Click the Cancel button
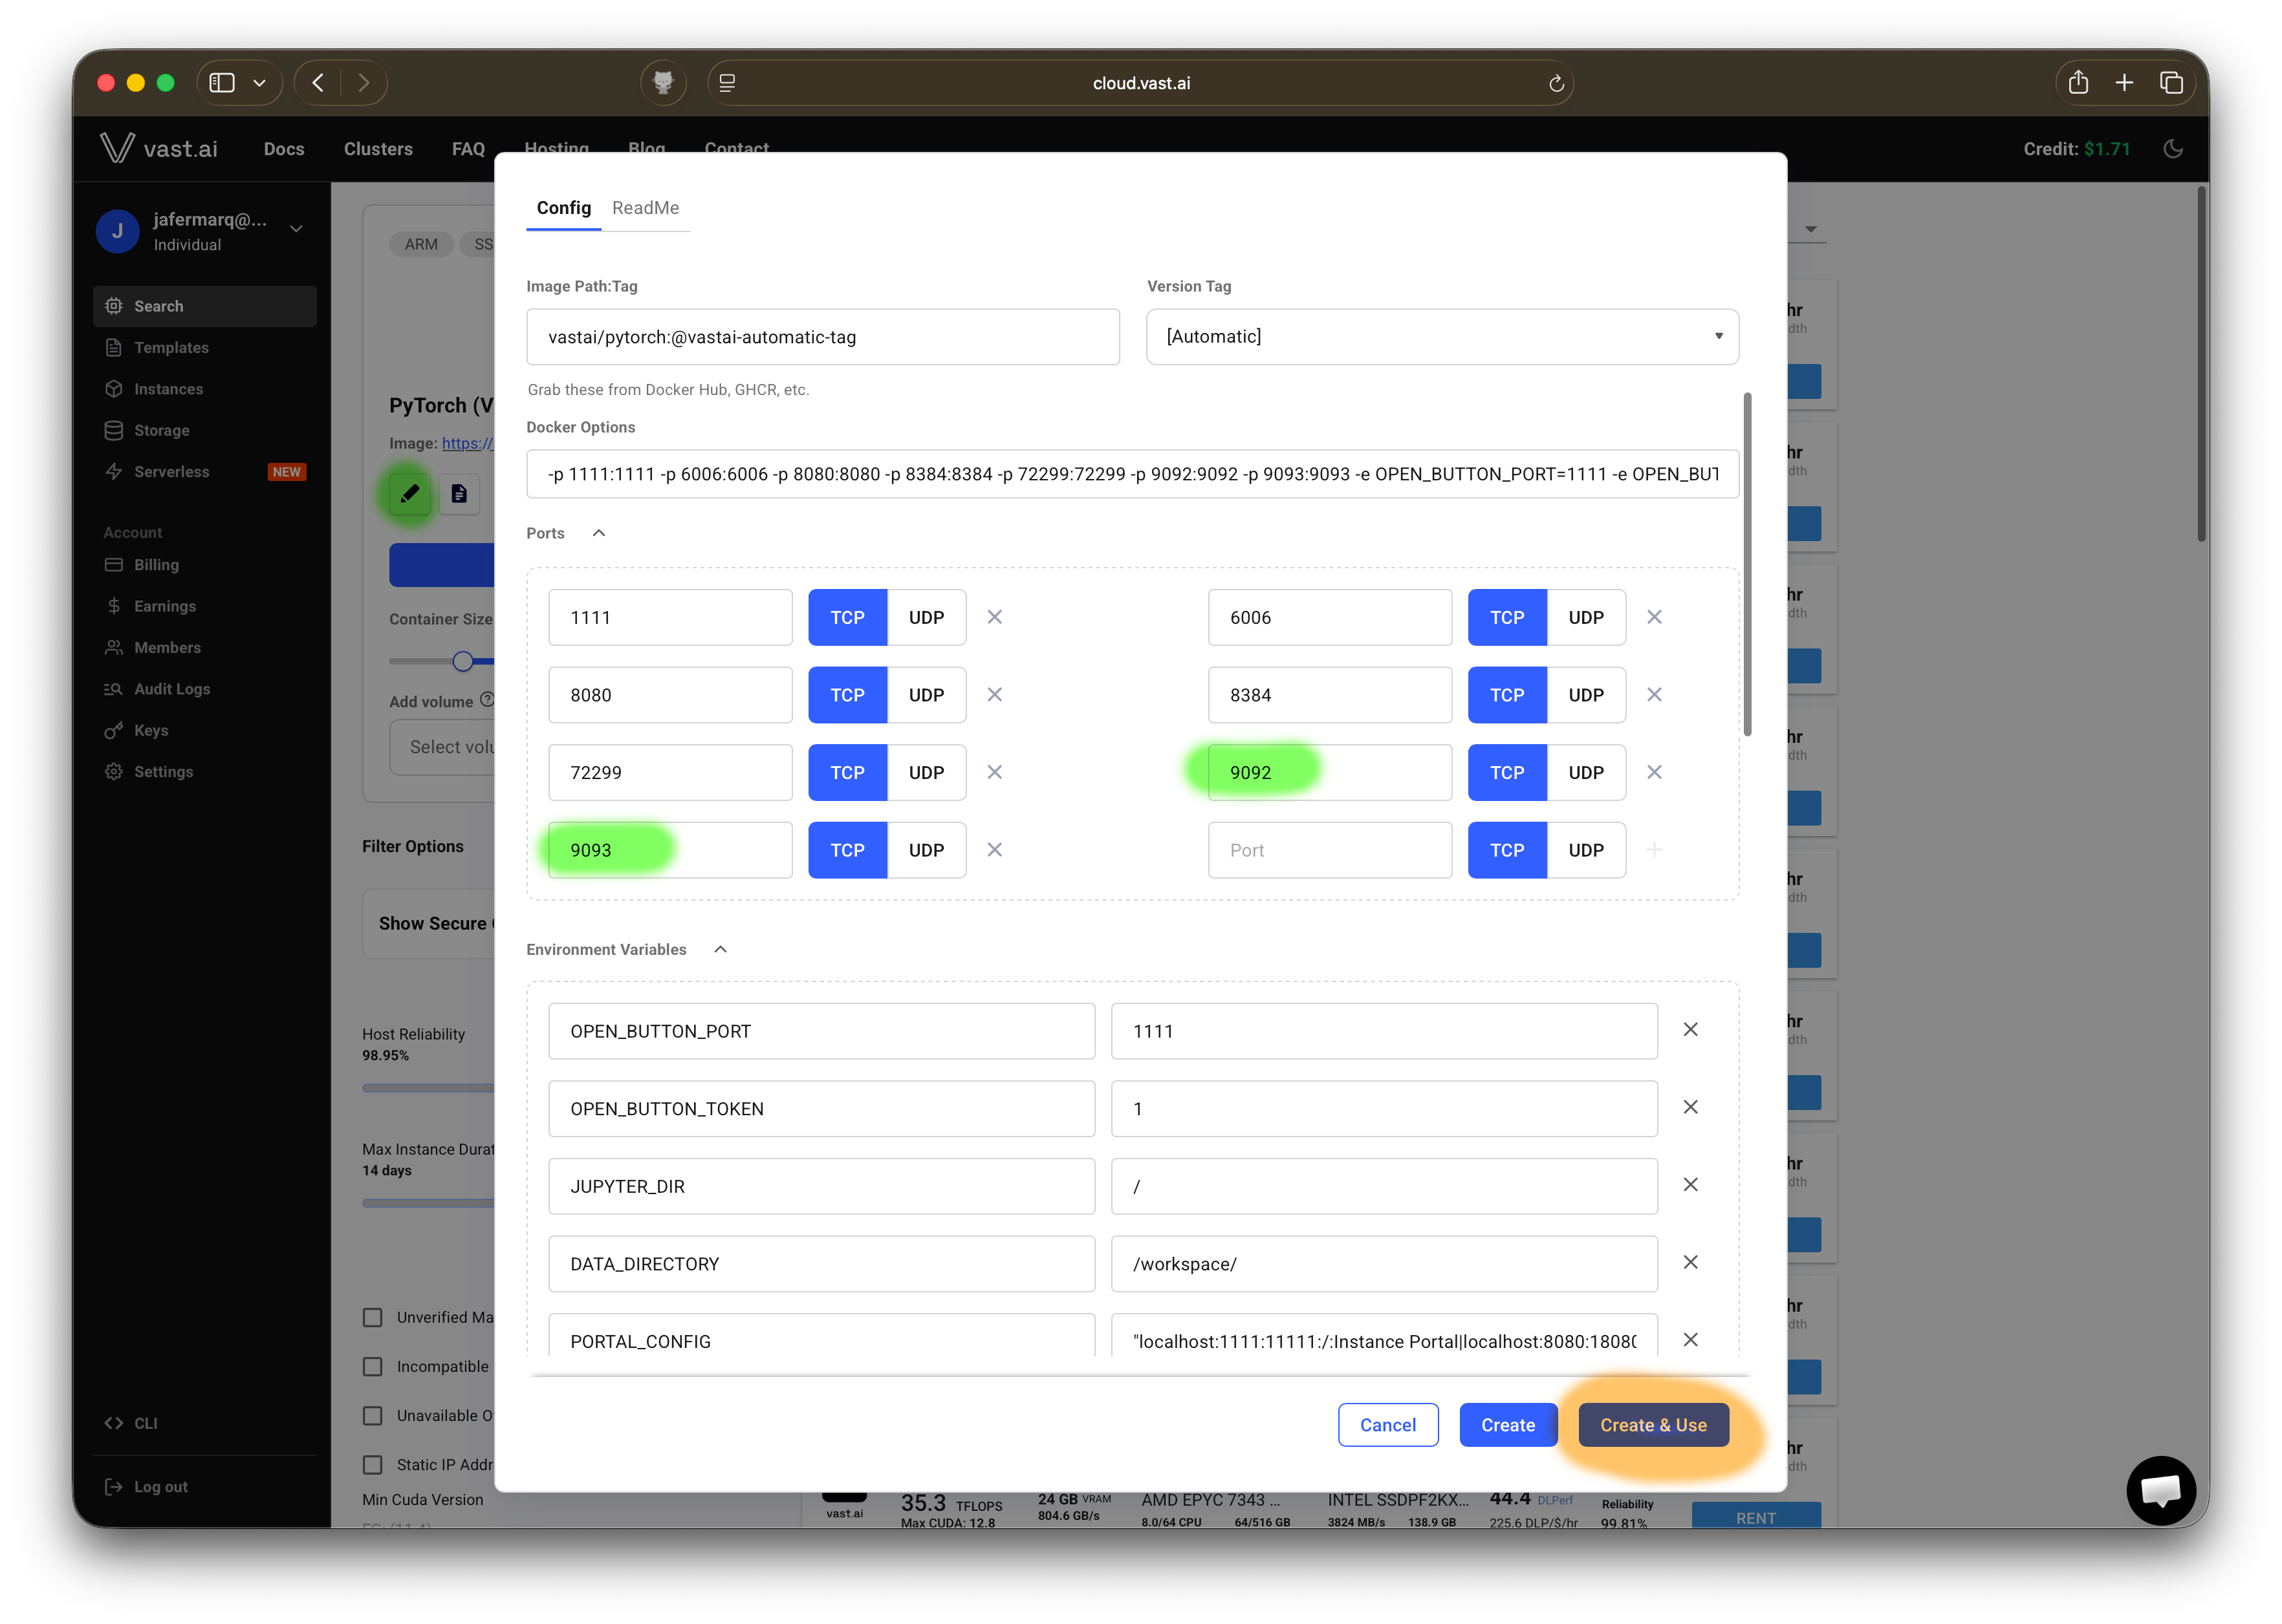Screen dimensions: 2282x1624 (1387, 1425)
